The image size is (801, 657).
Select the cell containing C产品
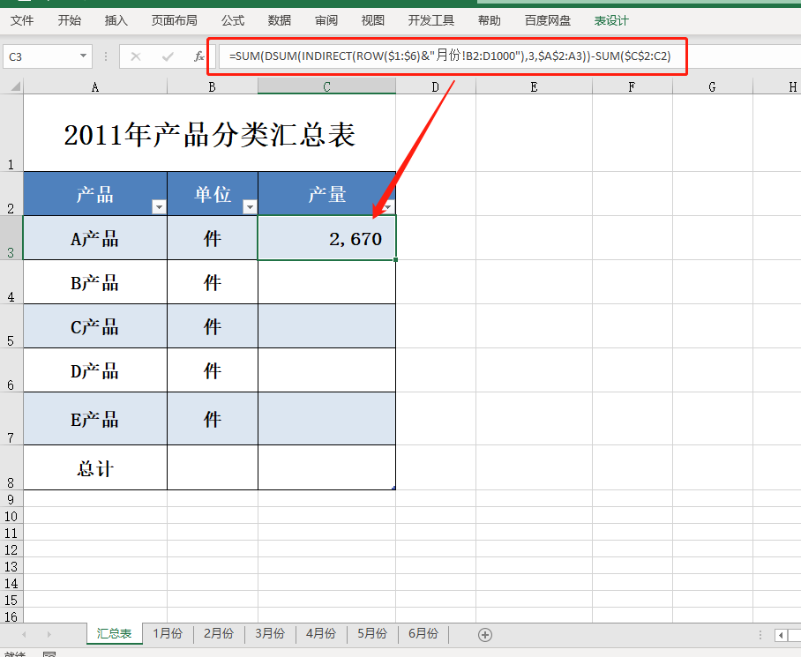pyautogui.click(x=95, y=326)
